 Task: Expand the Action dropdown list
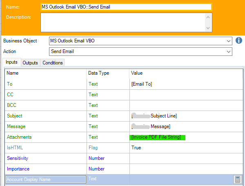228,52
